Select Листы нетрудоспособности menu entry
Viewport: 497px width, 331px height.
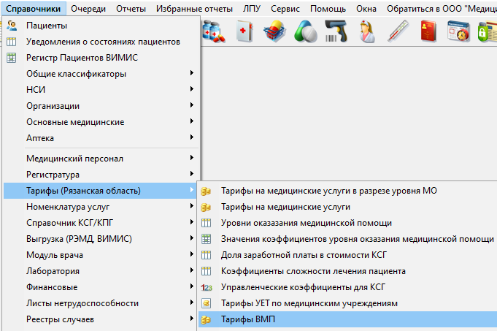[101, 303]
